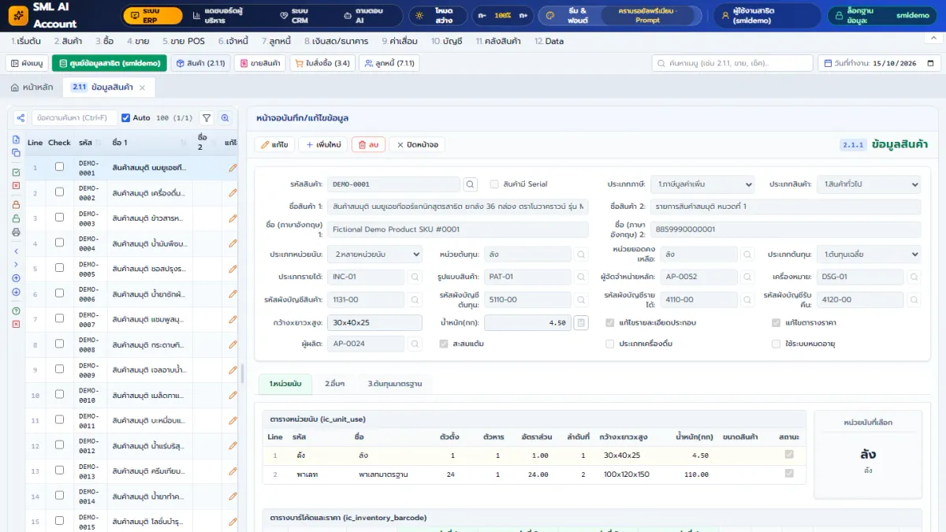Click lookup icon beside PAT-01 field
The height and width of the screenshot is (532, 946).
coord(581,277)
